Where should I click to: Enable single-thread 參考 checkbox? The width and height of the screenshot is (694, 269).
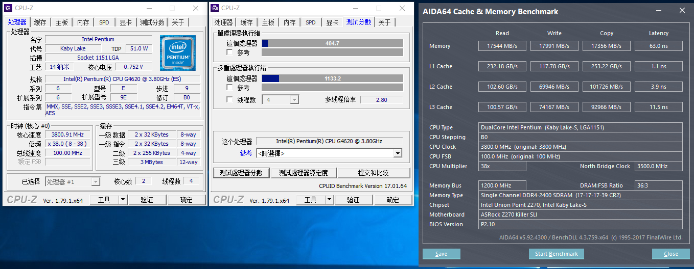229,52
